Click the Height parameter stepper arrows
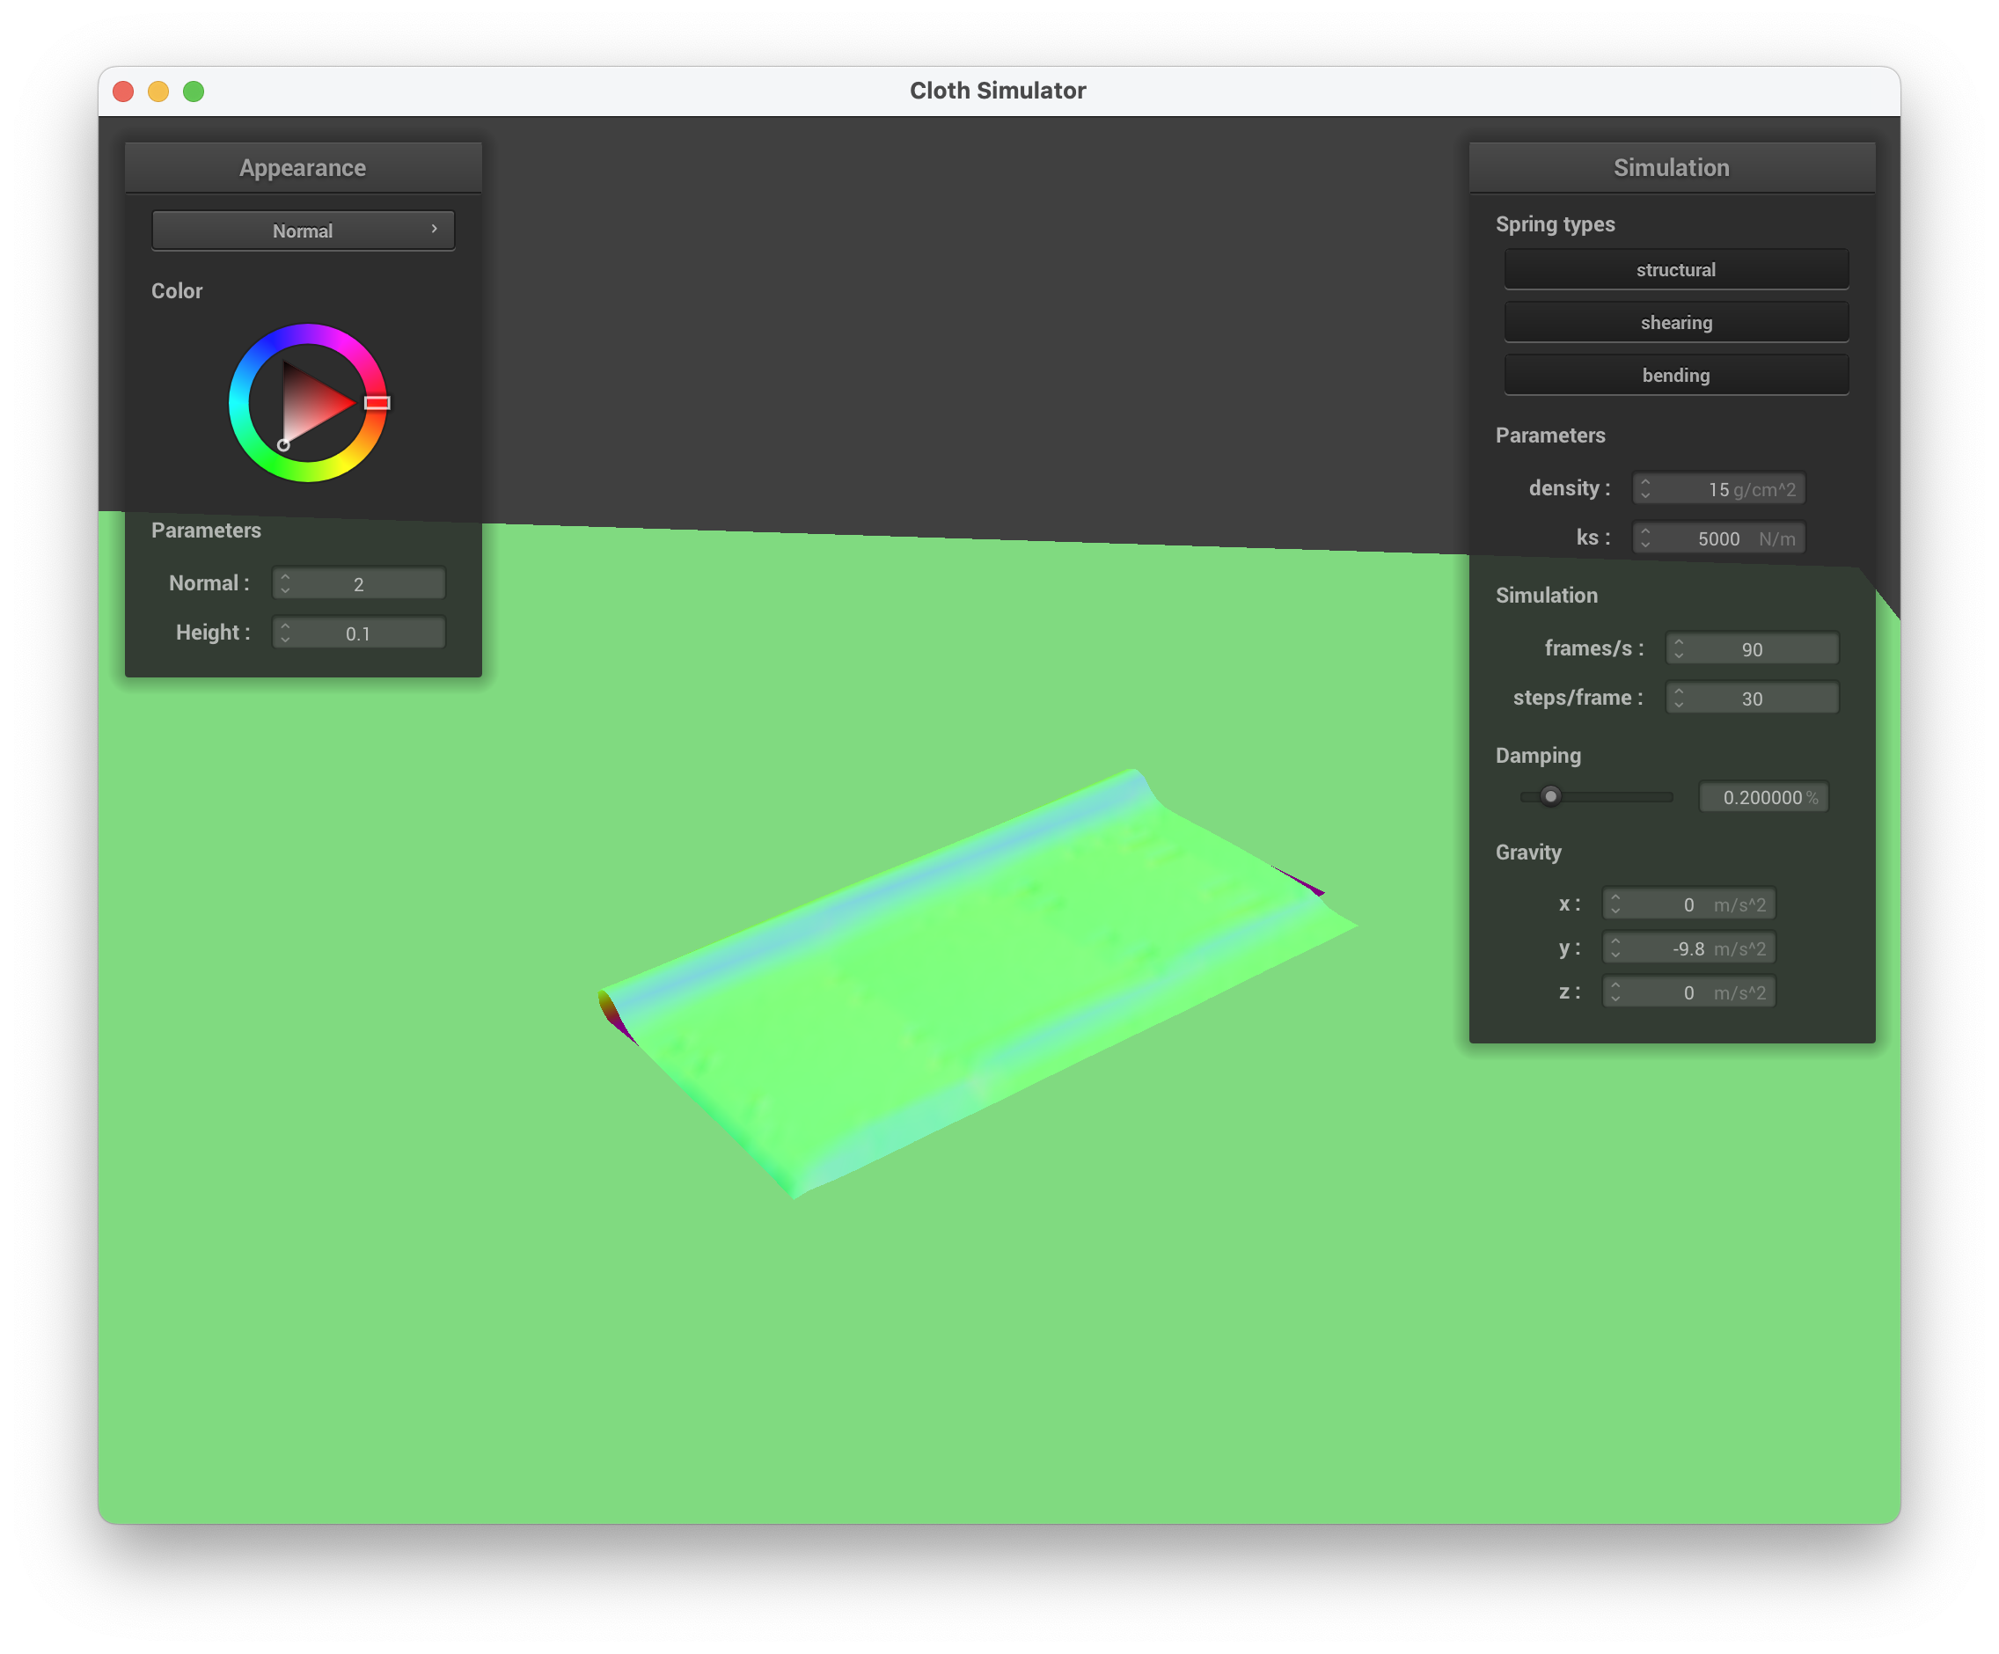 (x=284, y=633)
